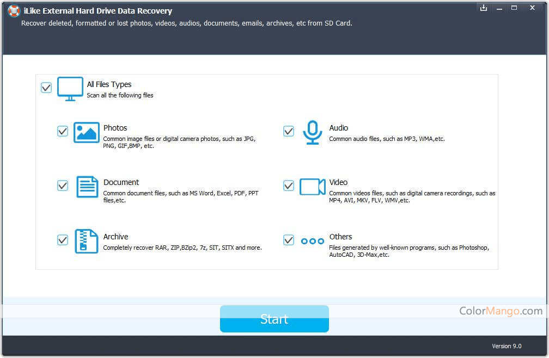
Task: Click the Audio microphone icon
Action: (x=312, y=133)
